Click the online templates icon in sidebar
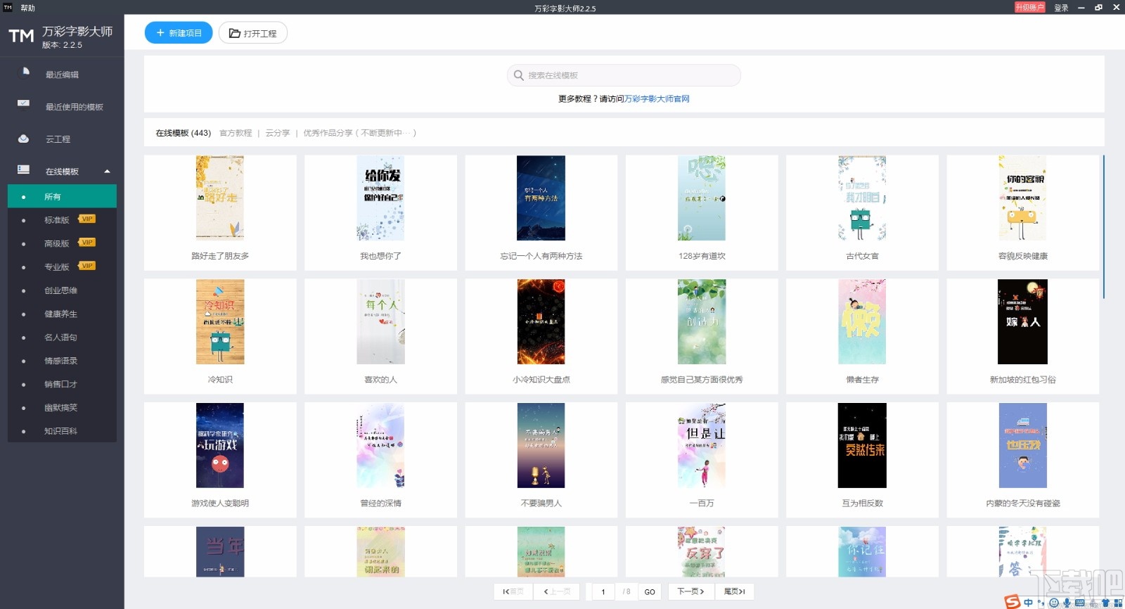 click(x=24, y=169)
